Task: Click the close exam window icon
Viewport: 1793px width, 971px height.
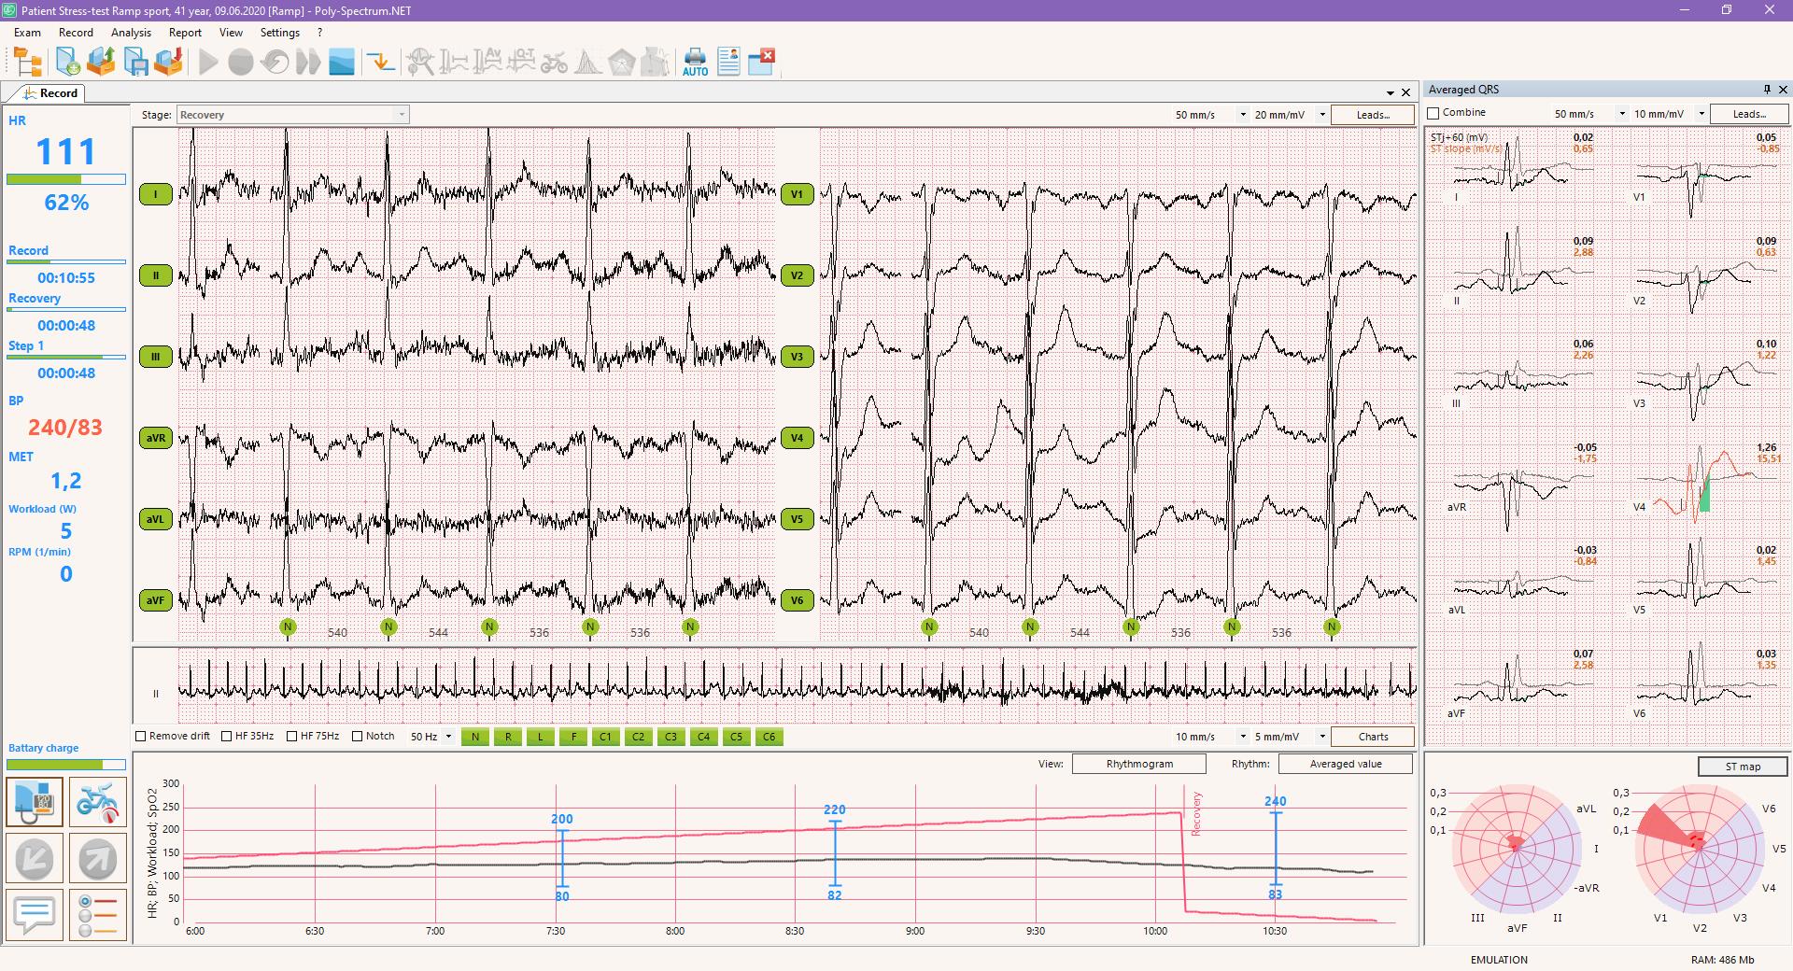Action: (x=762, y=63)
